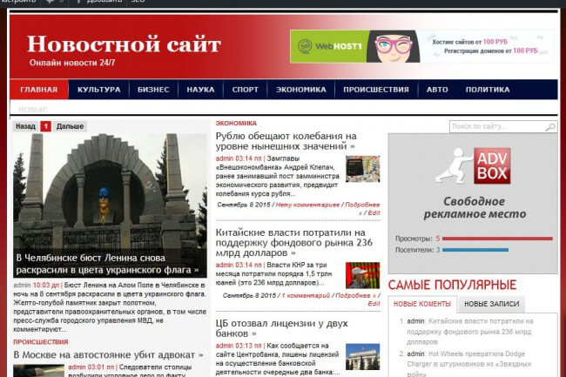The width and height of the screenshot is (566, 377).
Task: Open first popular comment about Китайские власти
Action: coord(470,331)
